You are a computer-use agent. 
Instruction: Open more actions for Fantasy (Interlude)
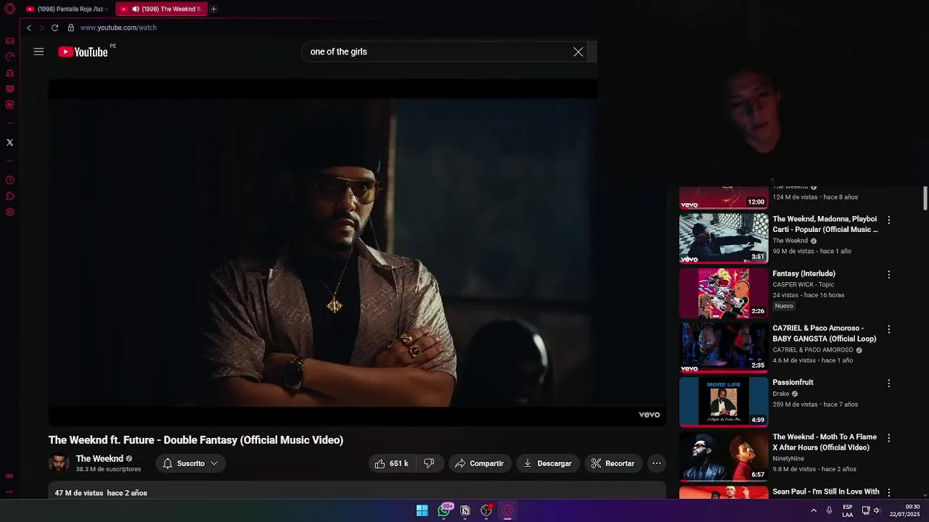[x=888, y=275]
